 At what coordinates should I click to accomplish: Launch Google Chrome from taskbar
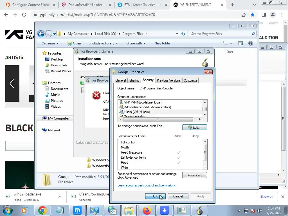point(42,210)
